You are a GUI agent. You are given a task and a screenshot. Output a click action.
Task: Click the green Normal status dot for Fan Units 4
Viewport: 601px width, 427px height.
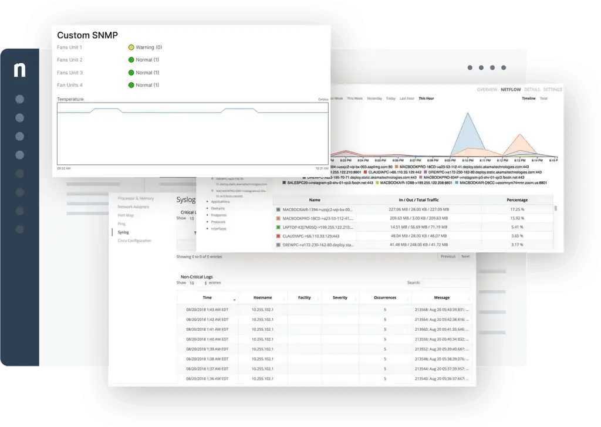point(131,85)
